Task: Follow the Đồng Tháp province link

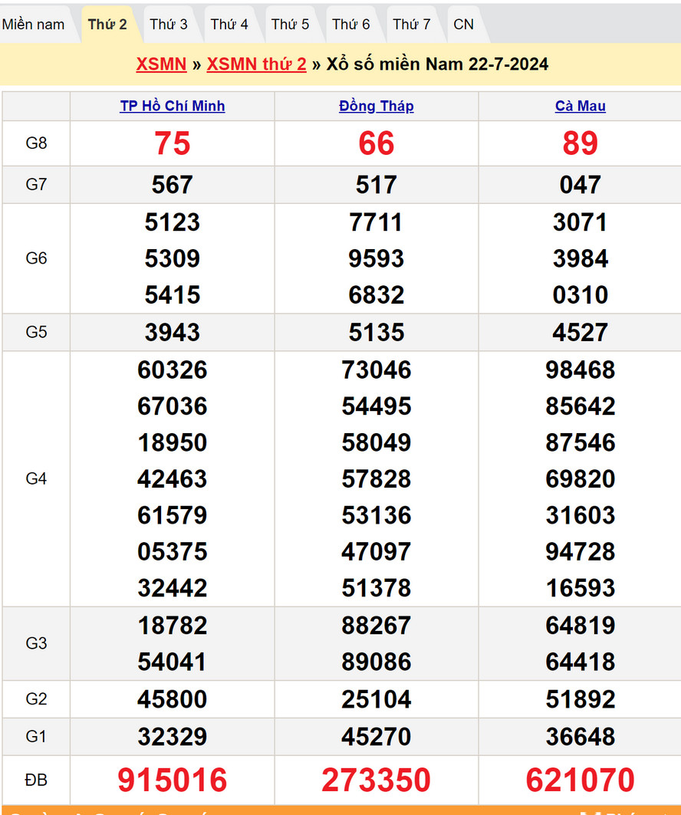Action: click(377, 107)
